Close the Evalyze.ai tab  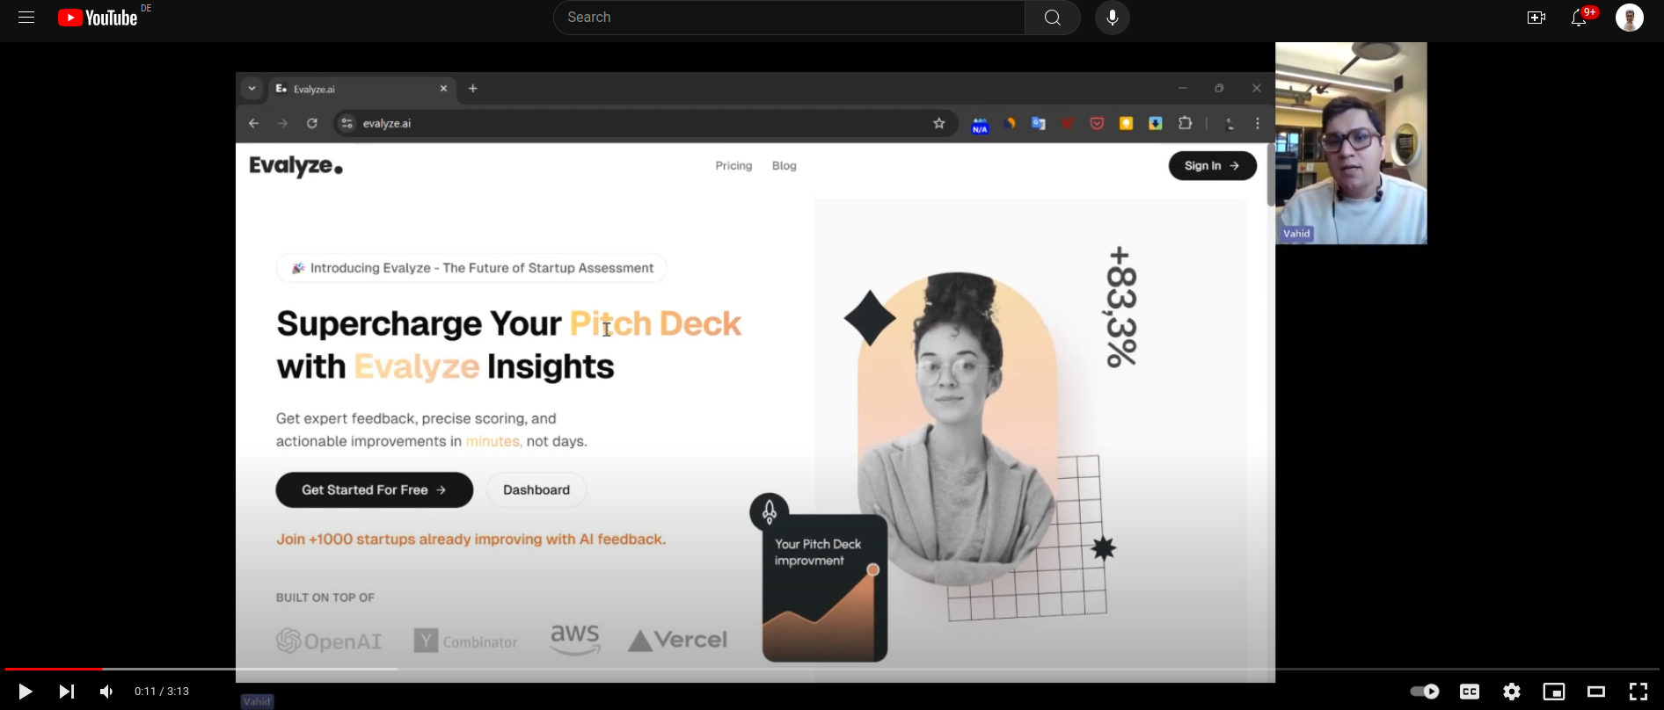[443, 89]
